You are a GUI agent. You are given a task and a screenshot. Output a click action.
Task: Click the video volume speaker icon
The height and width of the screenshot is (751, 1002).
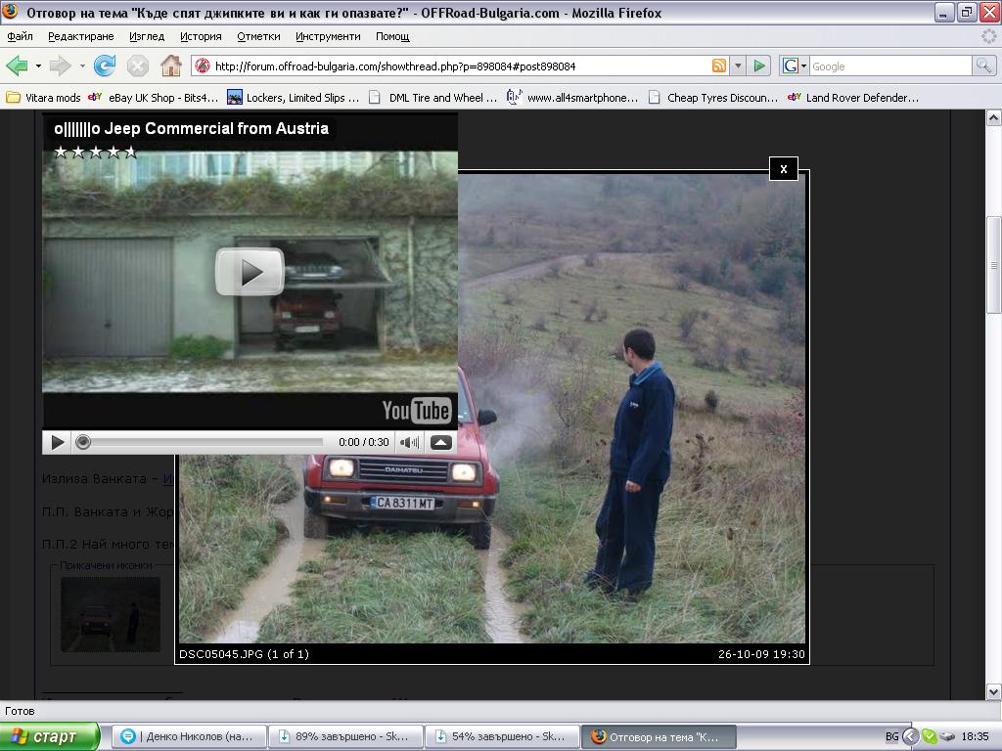tap(409, 442)
